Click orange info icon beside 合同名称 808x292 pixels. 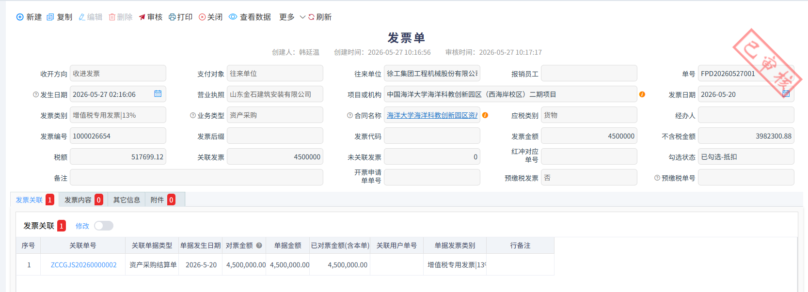point(485,115)
